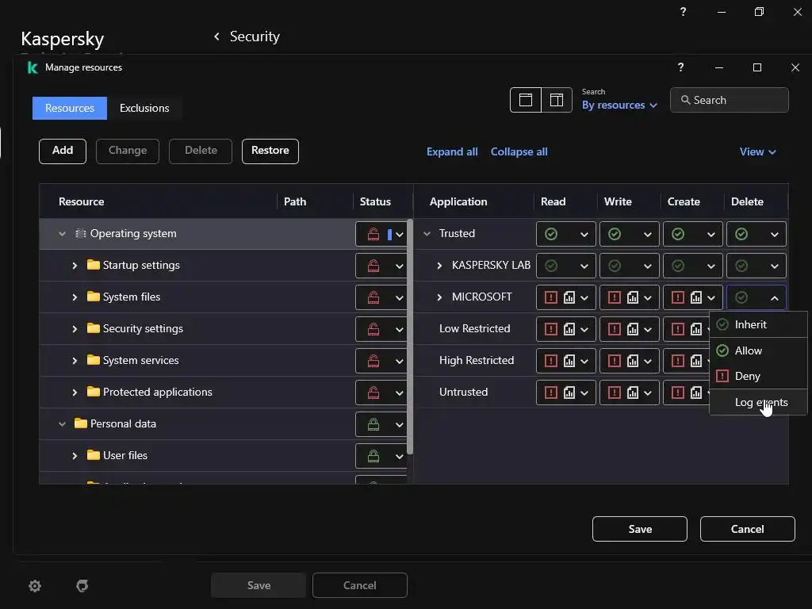Expand the MICROSOFT group
The height and width of the screenshot is (609, 812).
pyautogui.click(x=439, y=297)
